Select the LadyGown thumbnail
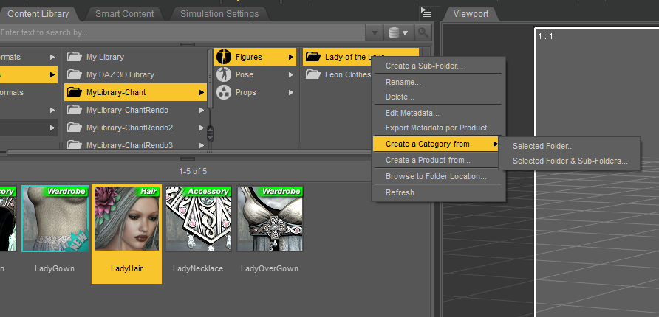This screenshot has width=659, height=317. click(x=55, y=218)
